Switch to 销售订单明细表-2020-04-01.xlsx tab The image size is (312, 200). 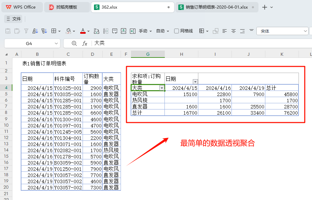[217, 7]
